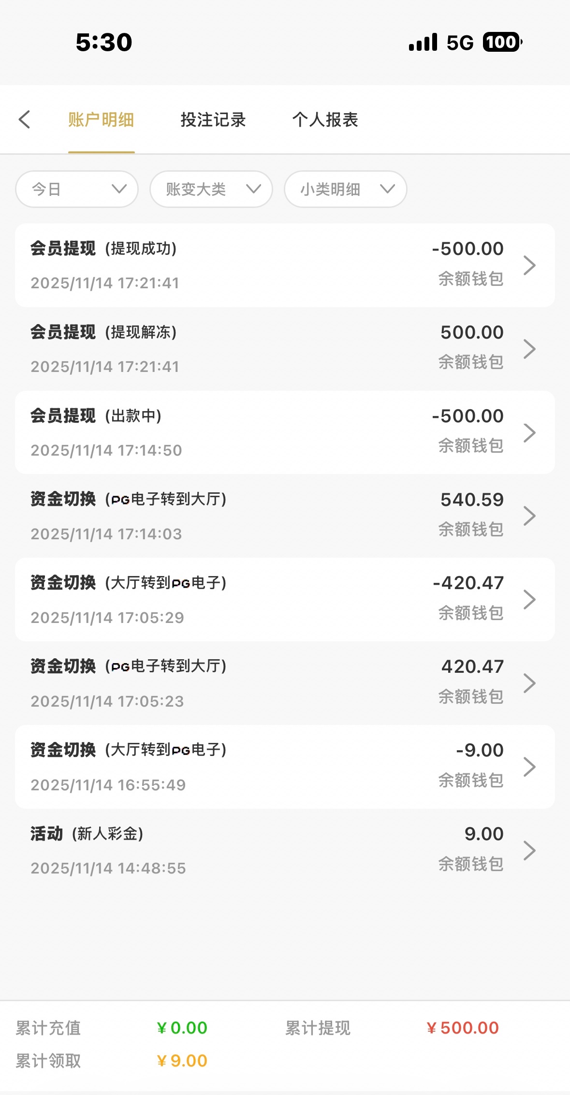570x1095 pixels.
Task: Tap chevron on the -420.47 transfer row
Action: (529, 600)
